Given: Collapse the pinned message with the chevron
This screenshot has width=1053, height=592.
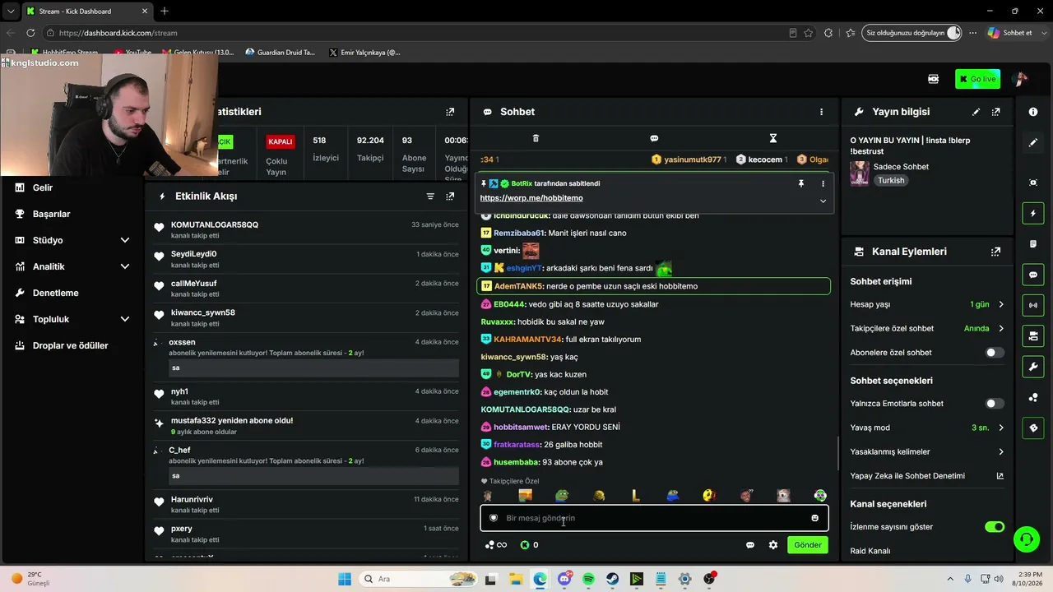Looking at the screenshot, I should click(x=823, y=201).
